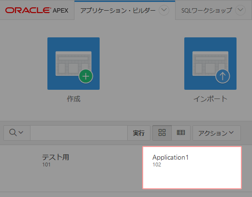Click the Oracle APEX logo
This screenshot has width=252, height=197.
click(37, 11)
